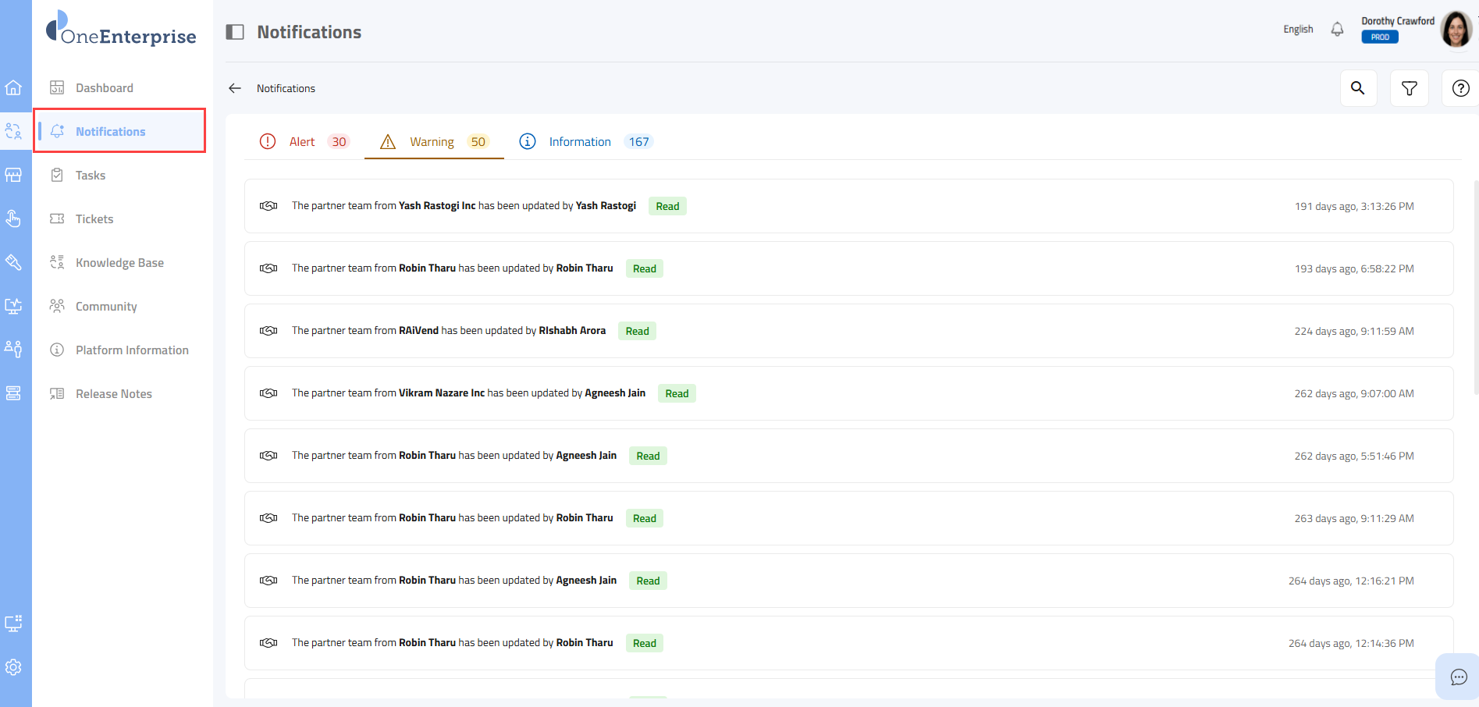Click the back arrow beside Notifications
This screenshot has height=707, width=1479.
click(235, 88)
